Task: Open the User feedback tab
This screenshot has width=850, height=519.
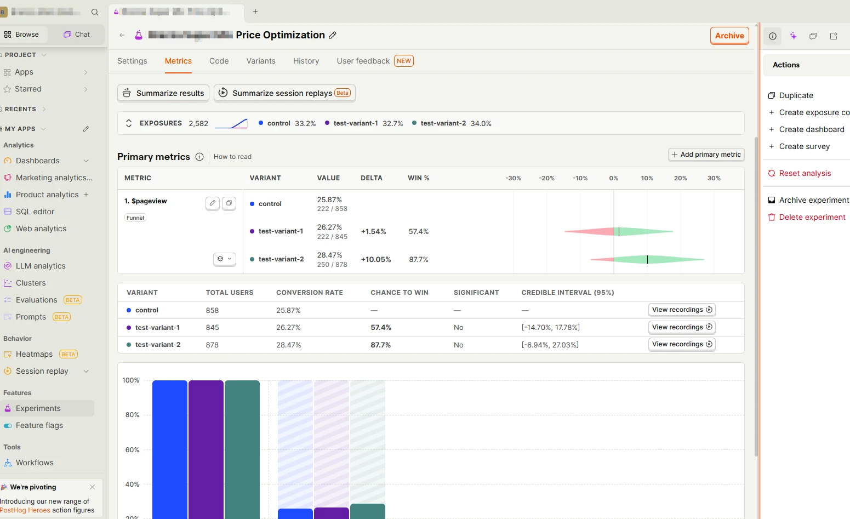Action: click(363, 61)
